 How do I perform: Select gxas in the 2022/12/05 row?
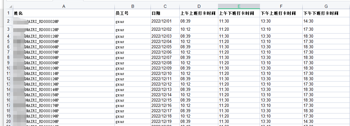pyautogui.click(x=133, y=47)
